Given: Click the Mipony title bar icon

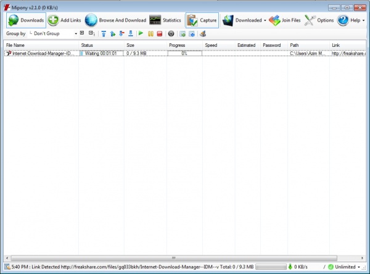Looking at the screenshot, I should click(x=7, y=7).
